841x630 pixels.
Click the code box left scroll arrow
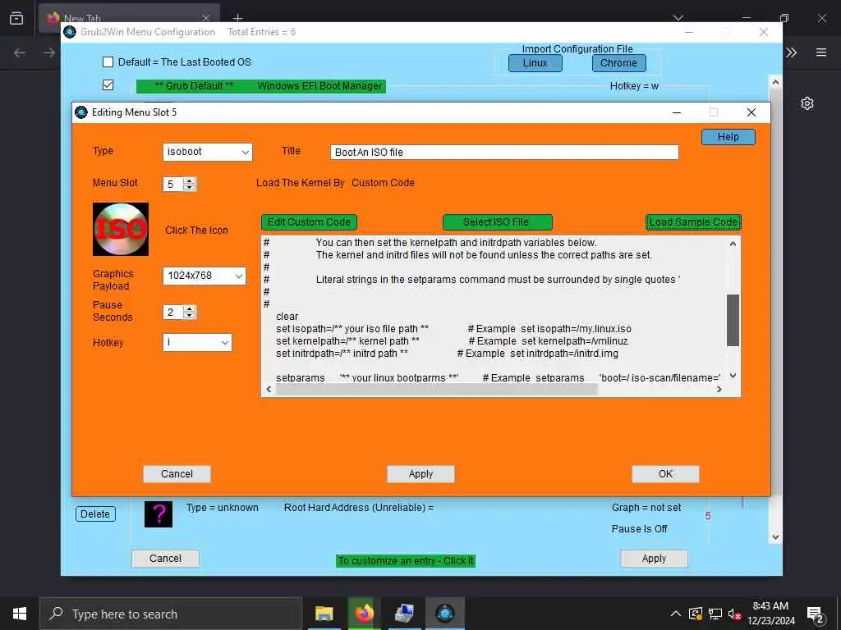coord(269,390)
